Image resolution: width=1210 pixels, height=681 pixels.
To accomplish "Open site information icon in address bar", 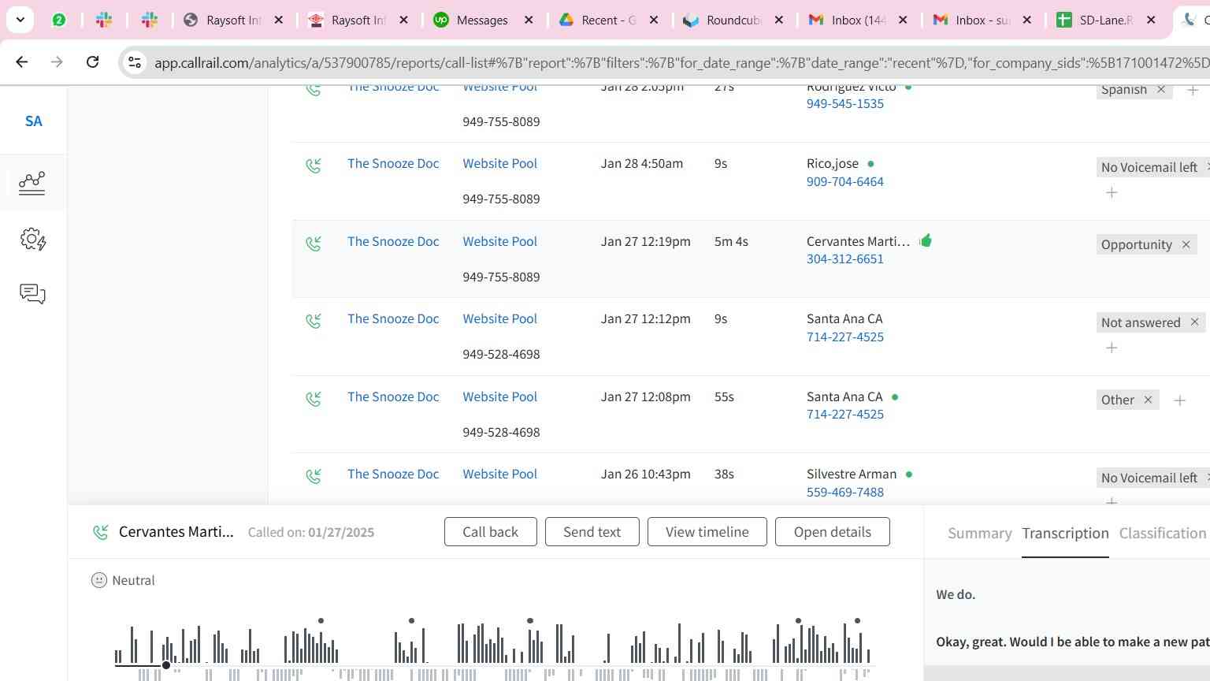I will tap(135, 62).
